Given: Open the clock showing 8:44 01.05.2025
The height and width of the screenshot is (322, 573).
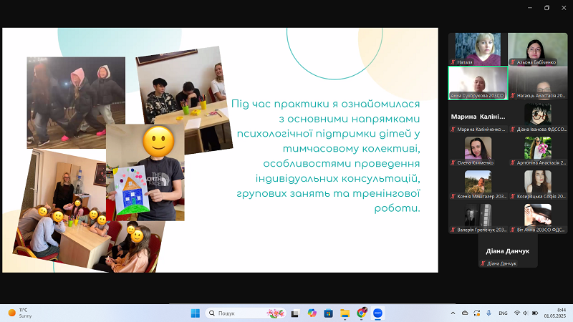Looking at the screenshot, I should [x=554, y=313].
